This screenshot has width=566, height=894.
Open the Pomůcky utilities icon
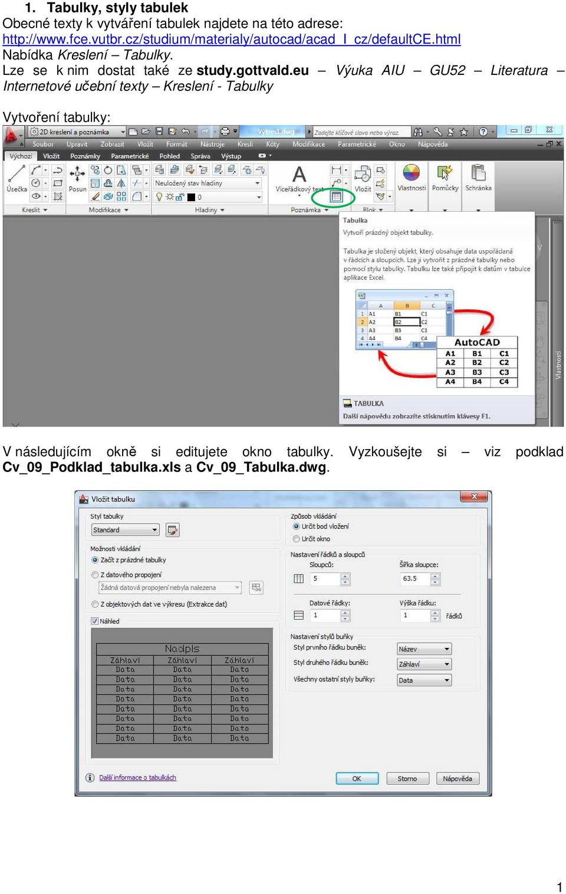tap(445, 173)
